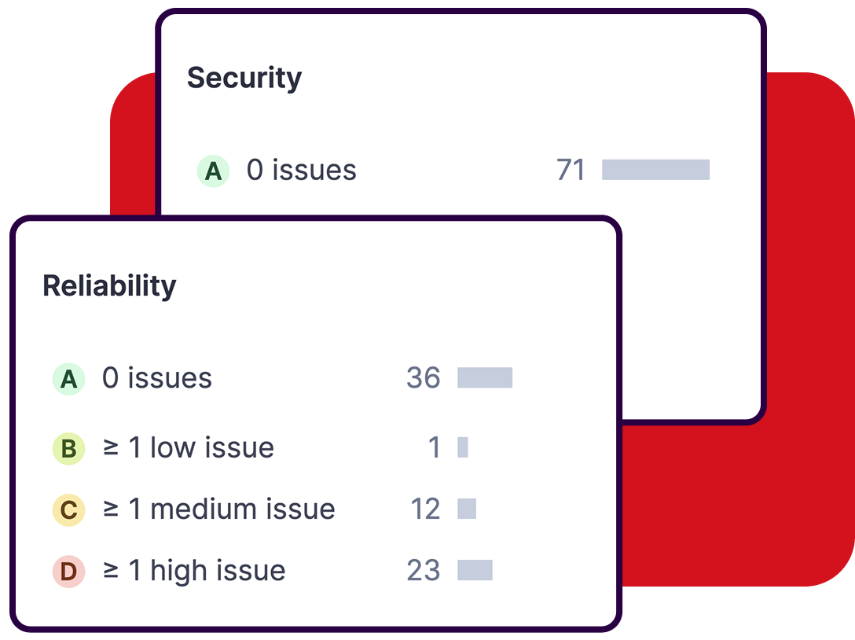Select the Security 0 issues label

pyautogui.click(x=301, y=171)
